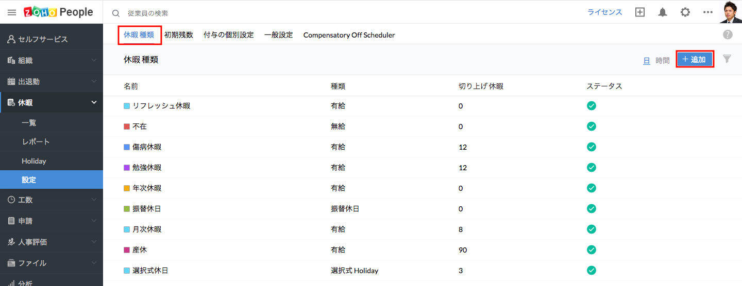Click the quick add plus-box icon
This screenshot has height=286, width=742.
pyautogui.click(x=640, y=12)
